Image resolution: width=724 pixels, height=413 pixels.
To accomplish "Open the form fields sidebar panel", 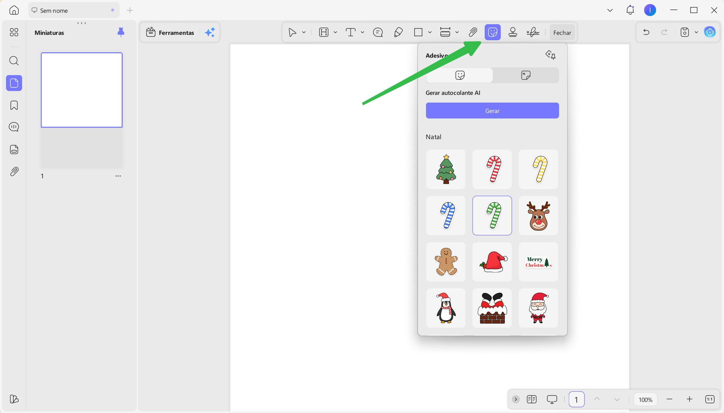I will pos(14,149).
